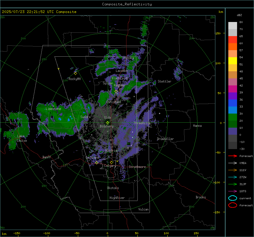Click the Okotoks city label

click(113, 188)
